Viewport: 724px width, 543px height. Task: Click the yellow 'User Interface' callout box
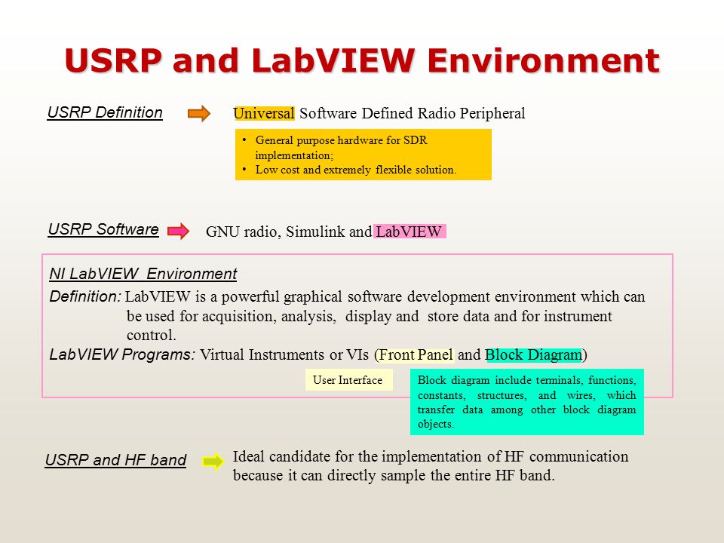(349, 379)
